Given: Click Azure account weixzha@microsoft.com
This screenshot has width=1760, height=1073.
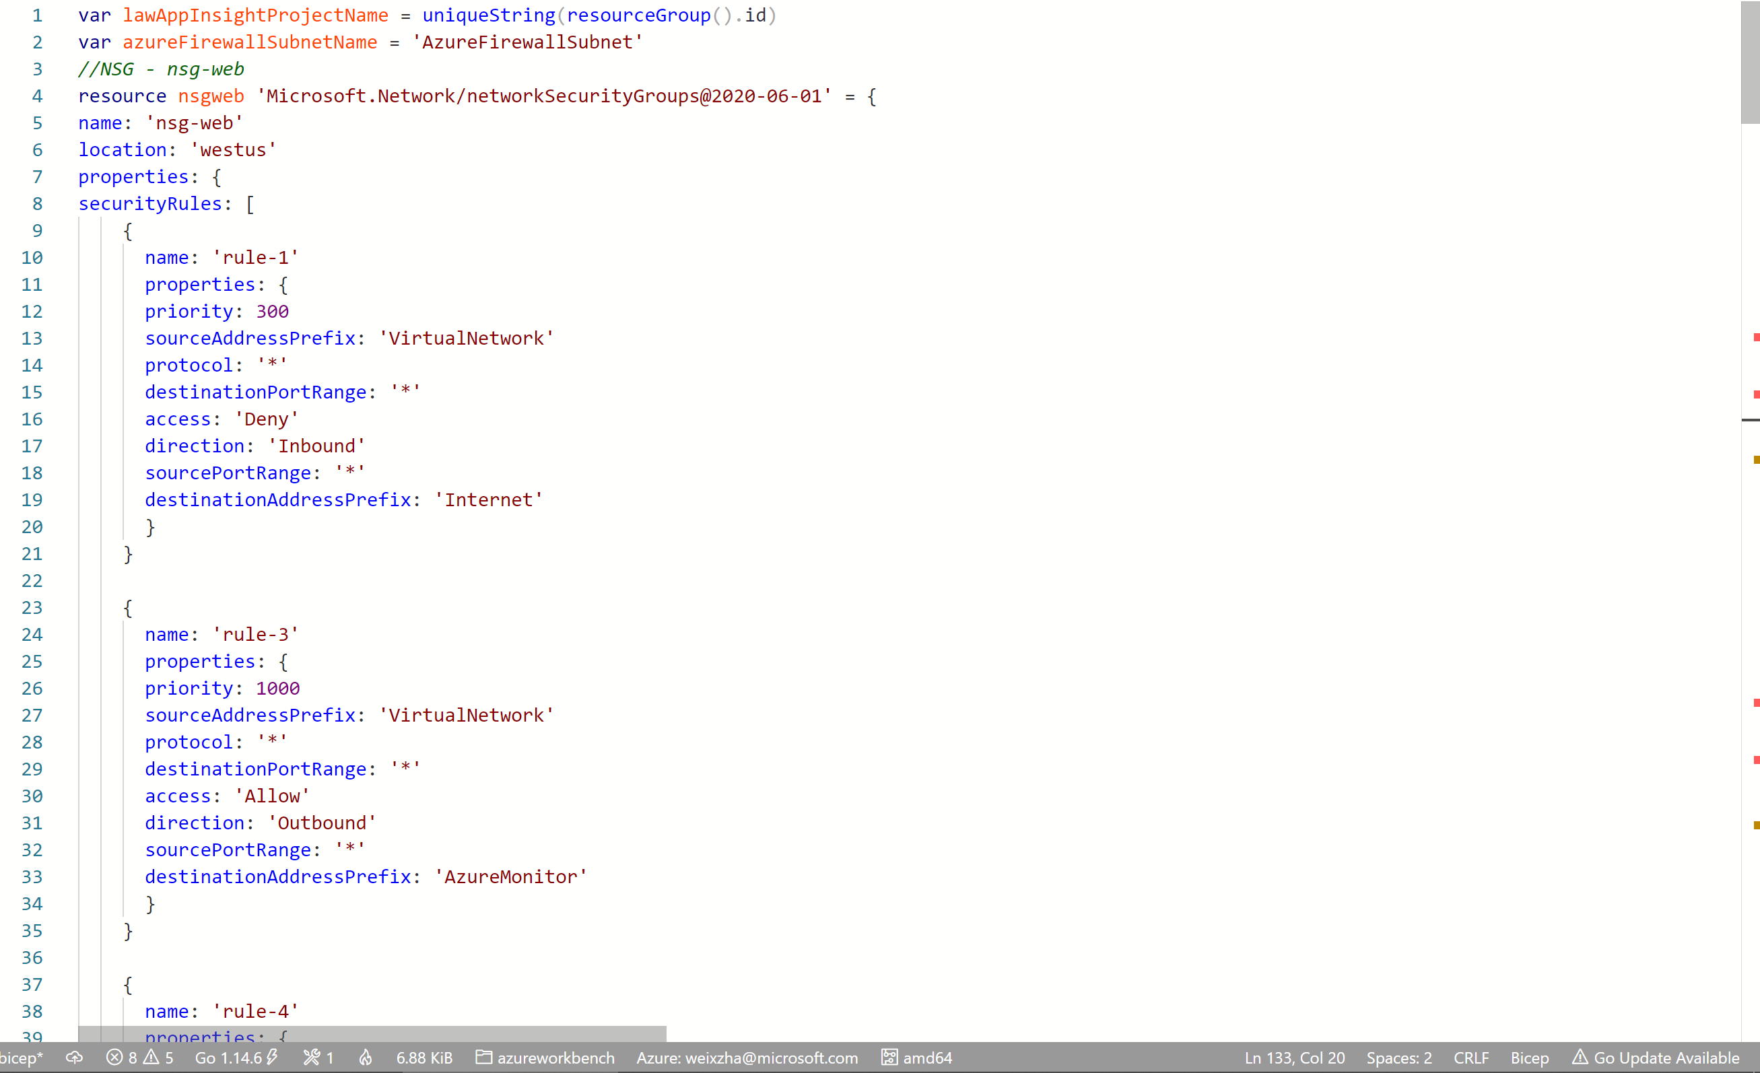Looking at the screenshot, I should [x=747, y=1058].
